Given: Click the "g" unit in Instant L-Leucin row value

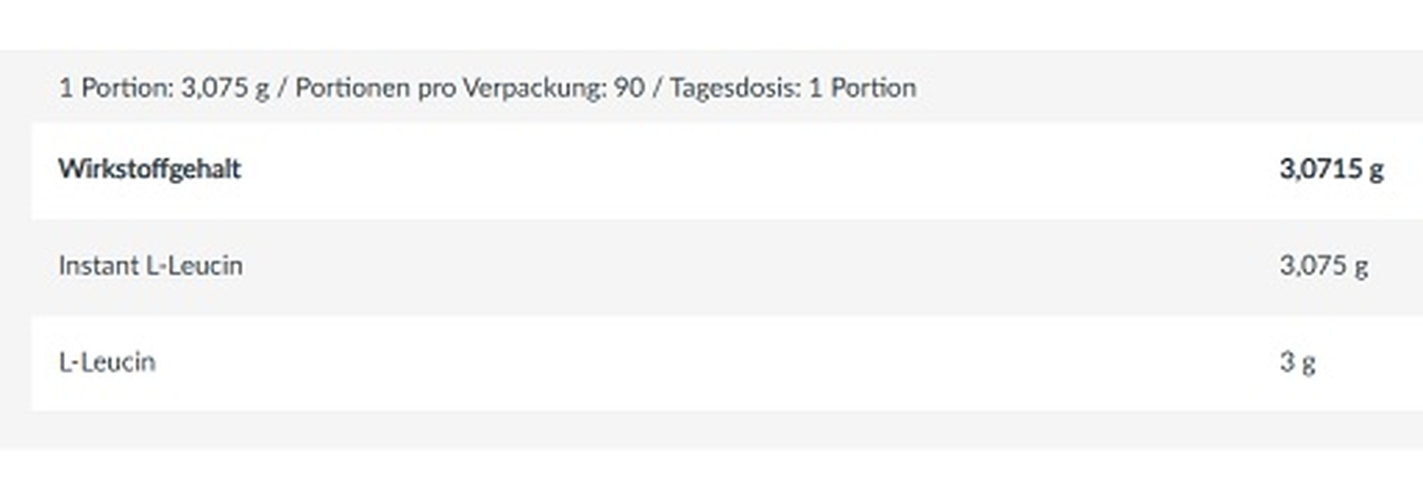Looking at the screenshot, I should point(1361,268).
